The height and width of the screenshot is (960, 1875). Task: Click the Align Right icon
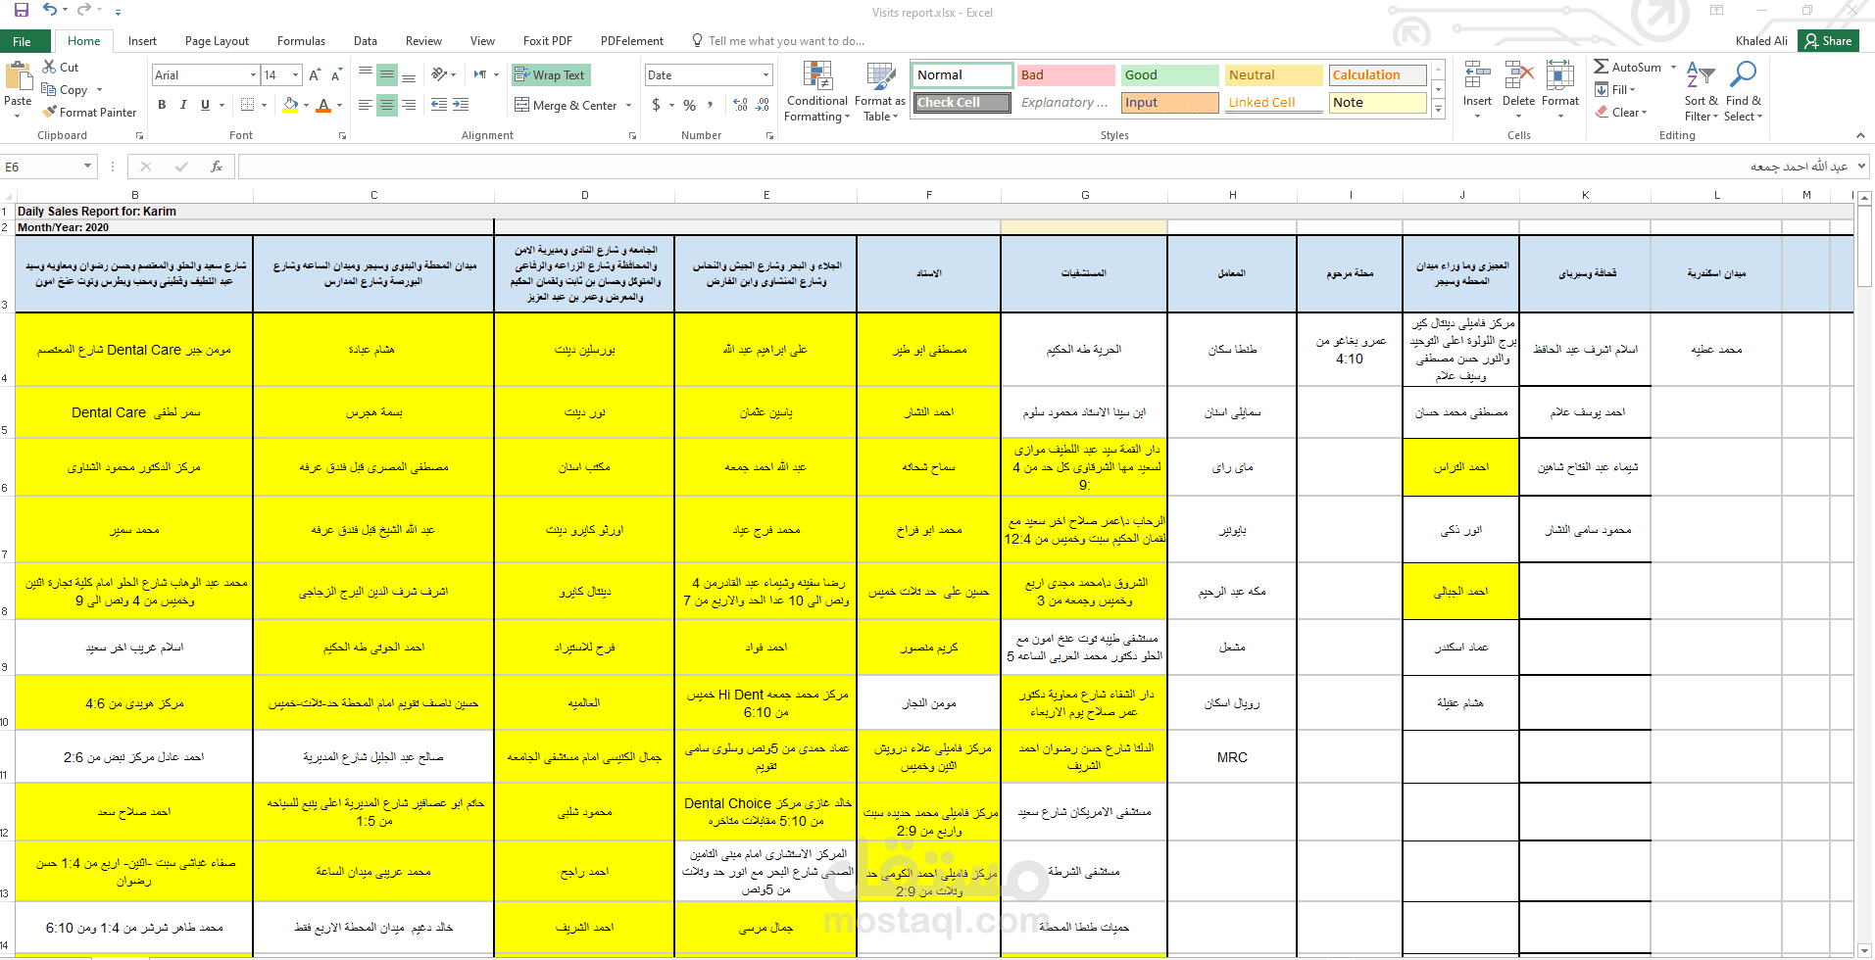point(409,105)
